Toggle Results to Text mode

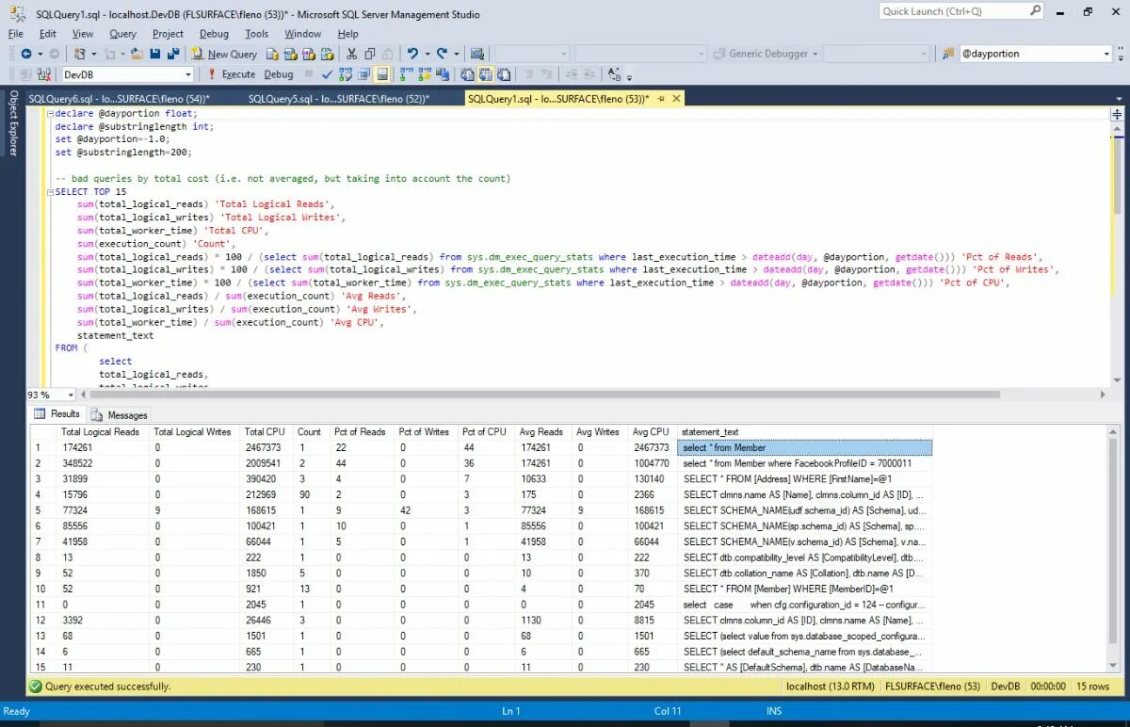coord(467,73)
